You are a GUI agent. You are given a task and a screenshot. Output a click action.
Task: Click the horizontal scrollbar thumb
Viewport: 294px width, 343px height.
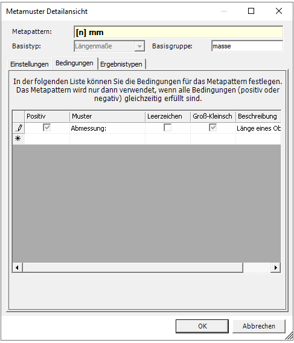tap(133, 267)
